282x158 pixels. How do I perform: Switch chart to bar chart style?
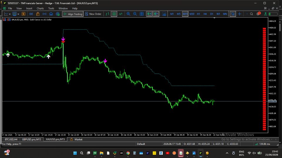[x=108, y=14]
